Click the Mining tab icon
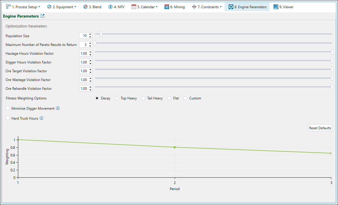 pos(167,7)
